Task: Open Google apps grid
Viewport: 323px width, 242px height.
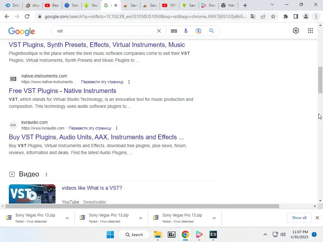Action: pos(310,31)
